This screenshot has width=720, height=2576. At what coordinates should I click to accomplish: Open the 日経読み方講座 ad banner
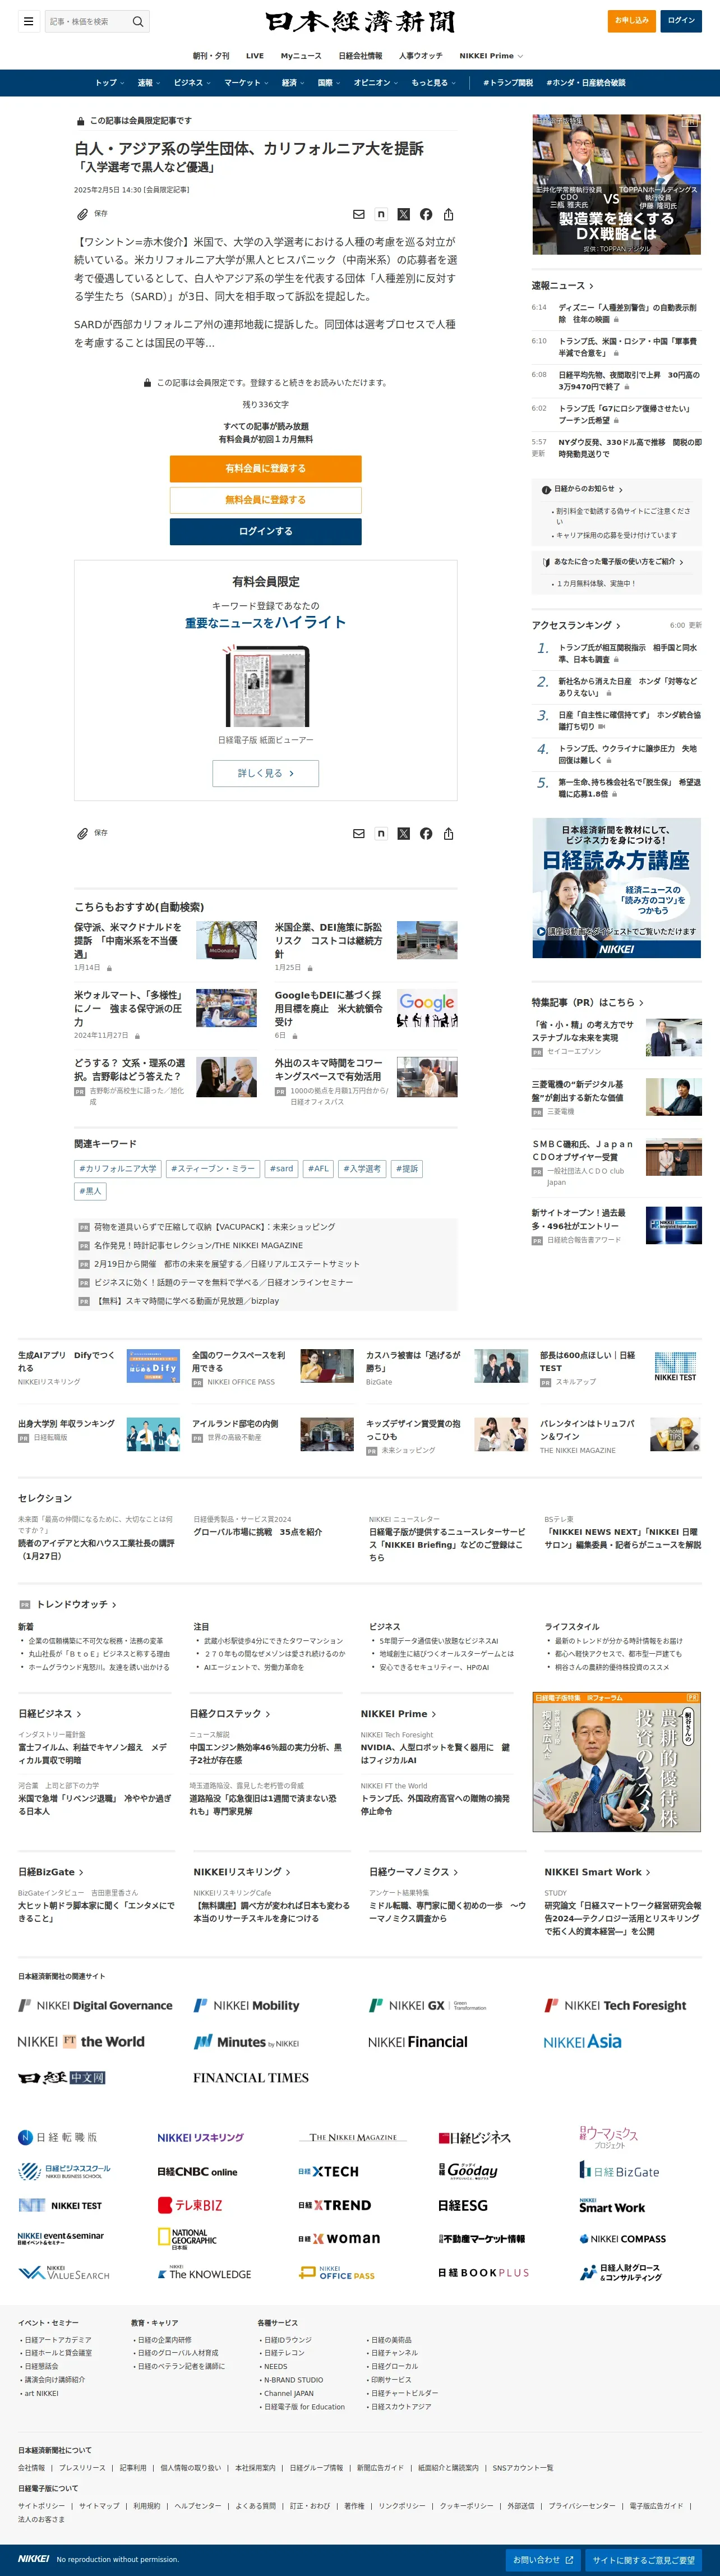(x=616, y=888)
